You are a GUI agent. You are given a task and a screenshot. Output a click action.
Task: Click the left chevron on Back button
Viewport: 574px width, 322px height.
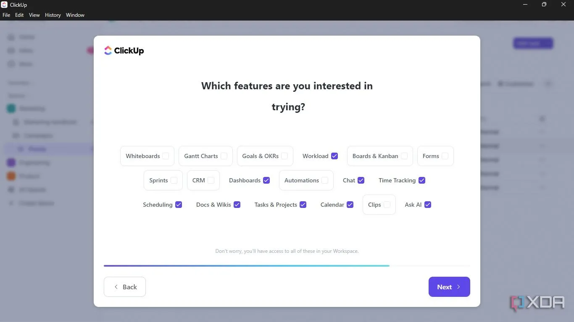coord(116,287)
